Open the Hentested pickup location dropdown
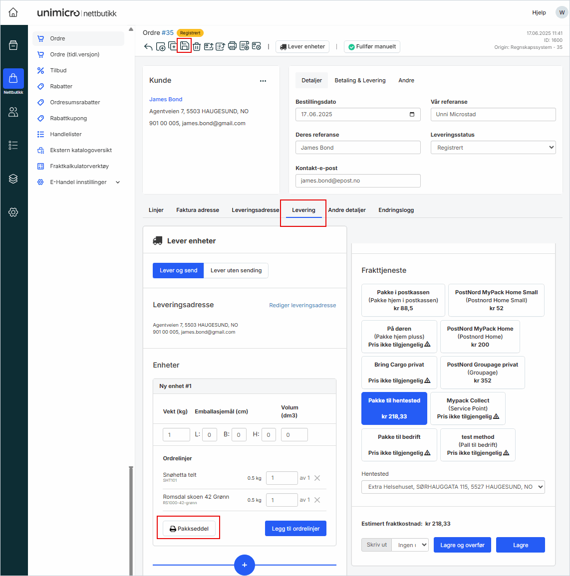 click(453, 487)
